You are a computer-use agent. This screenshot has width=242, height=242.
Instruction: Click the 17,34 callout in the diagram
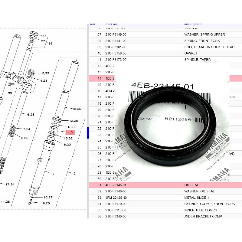[10, 185]
